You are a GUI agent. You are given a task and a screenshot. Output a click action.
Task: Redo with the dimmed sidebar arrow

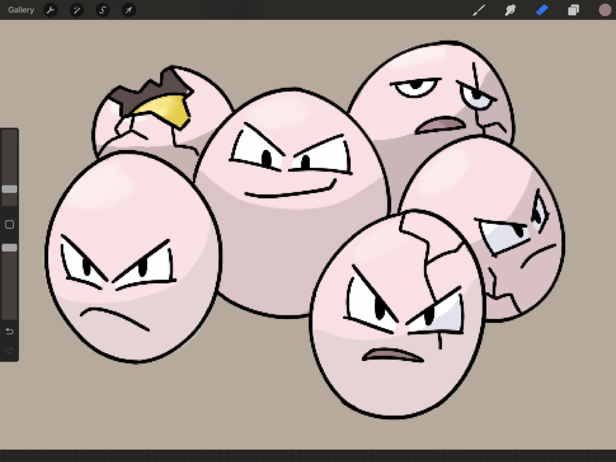click(10, 350)
